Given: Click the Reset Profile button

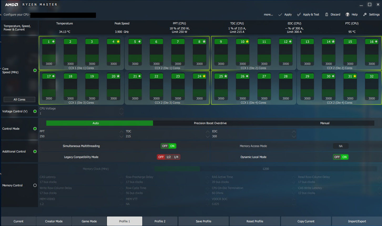Looking at the screenshot, I should pyautogui.click(x=255, y=221).
